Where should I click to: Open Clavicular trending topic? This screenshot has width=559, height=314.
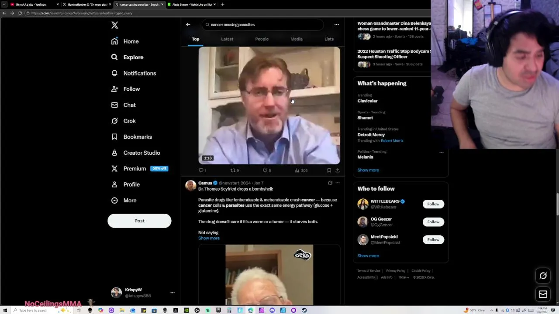coord(367,101)
